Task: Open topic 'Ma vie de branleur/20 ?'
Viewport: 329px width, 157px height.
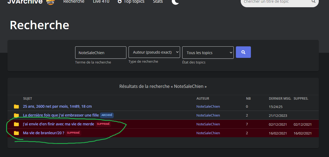Action: point(44,133)
